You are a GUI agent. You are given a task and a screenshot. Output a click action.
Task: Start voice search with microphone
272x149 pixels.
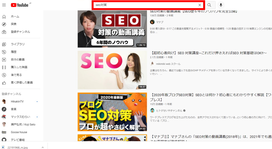pos(221,5)
